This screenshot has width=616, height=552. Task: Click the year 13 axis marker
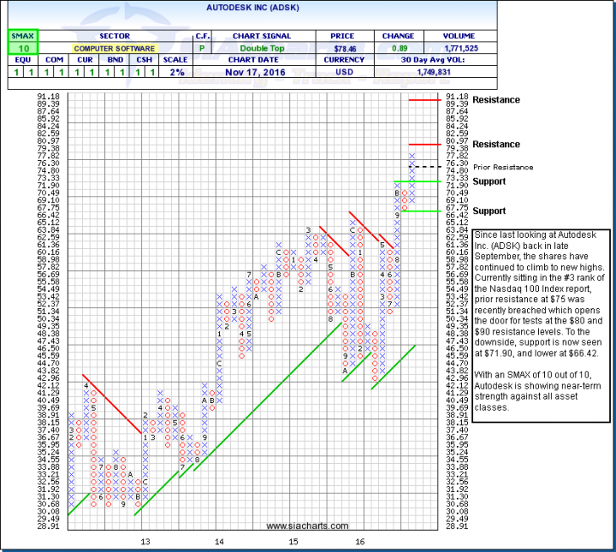(x=145, y=539)
